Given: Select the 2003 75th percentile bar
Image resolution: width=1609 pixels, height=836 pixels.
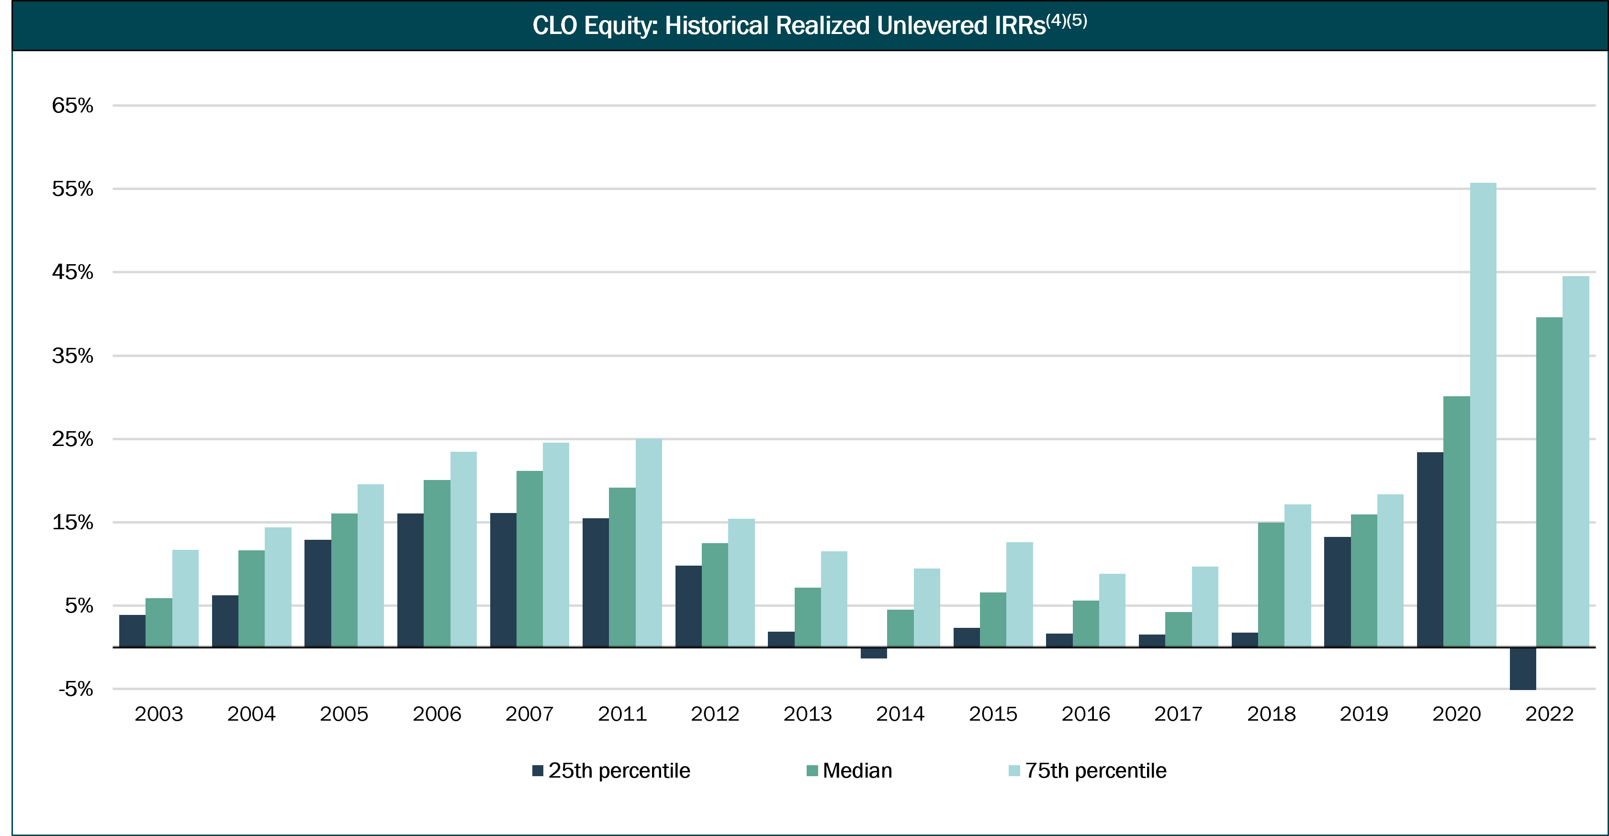Looking at the screenshot, I should point(186,598).
